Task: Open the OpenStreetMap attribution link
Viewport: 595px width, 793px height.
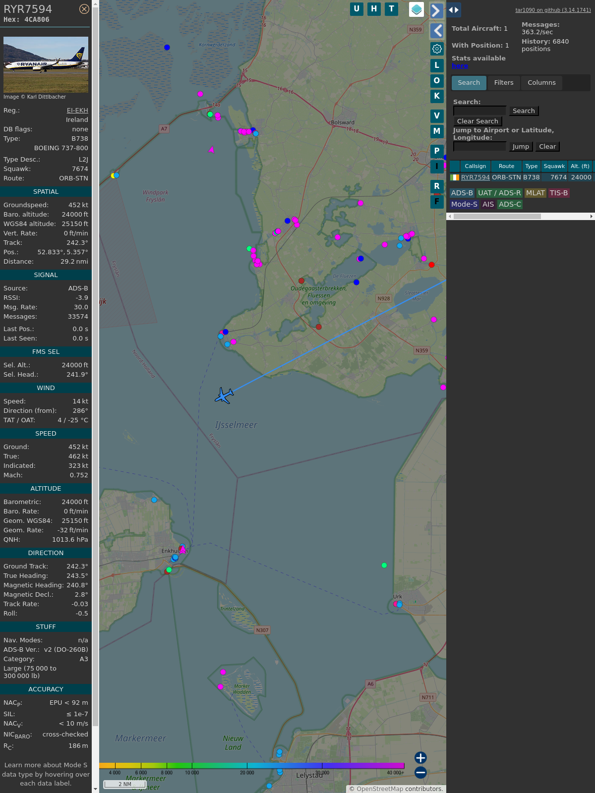Action: point(380,789)
